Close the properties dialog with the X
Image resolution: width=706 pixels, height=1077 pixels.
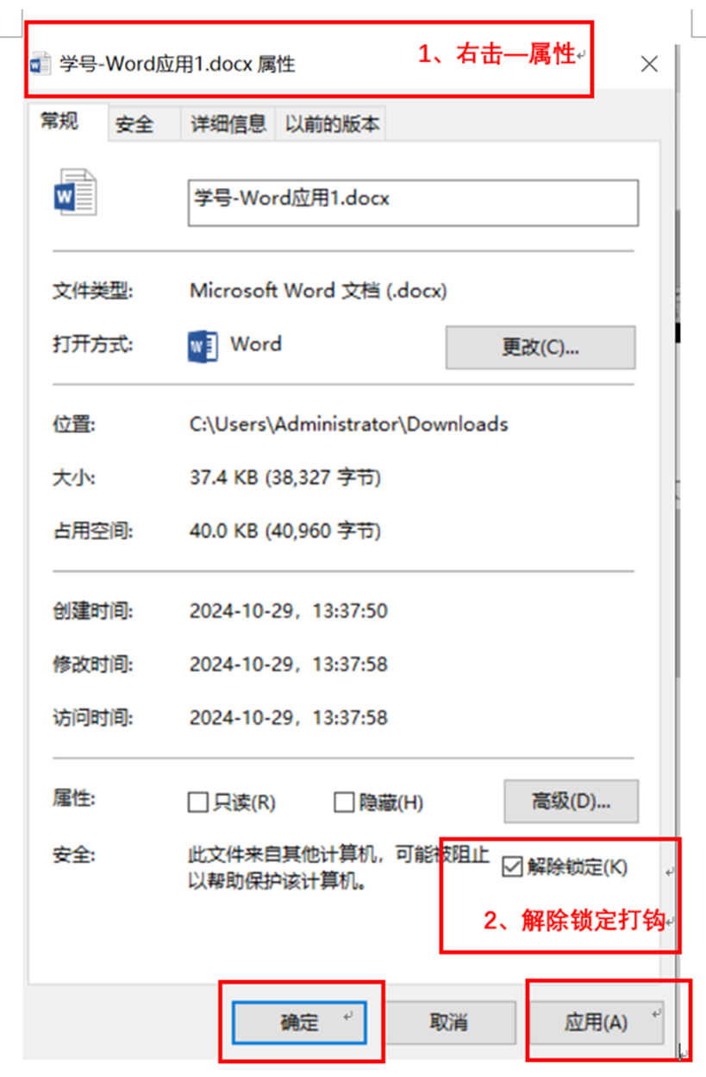pos(649,64)
